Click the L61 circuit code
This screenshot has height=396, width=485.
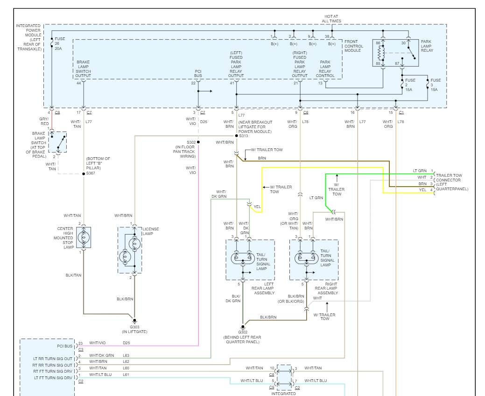126,375
